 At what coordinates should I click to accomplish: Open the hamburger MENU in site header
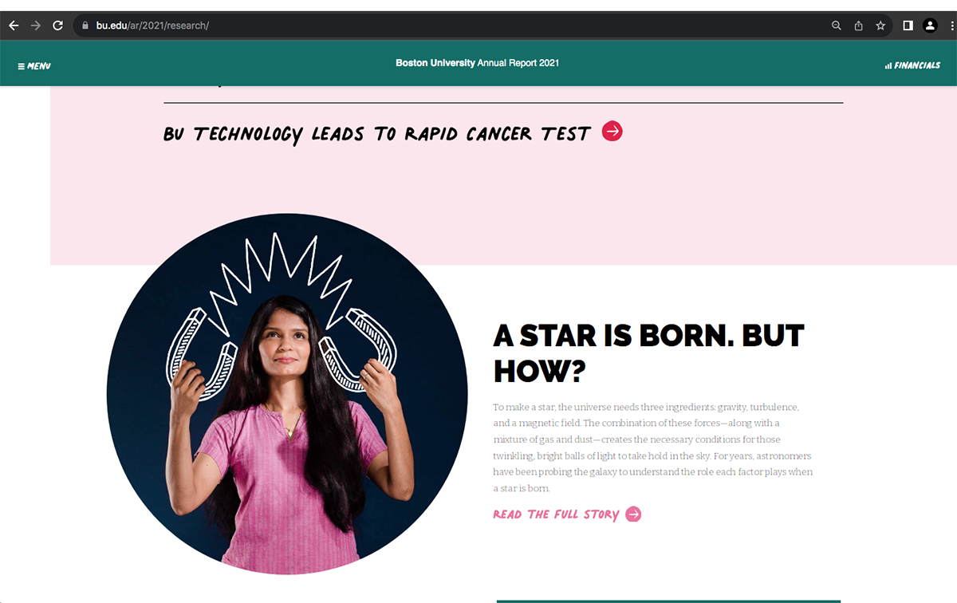point(34,66)
